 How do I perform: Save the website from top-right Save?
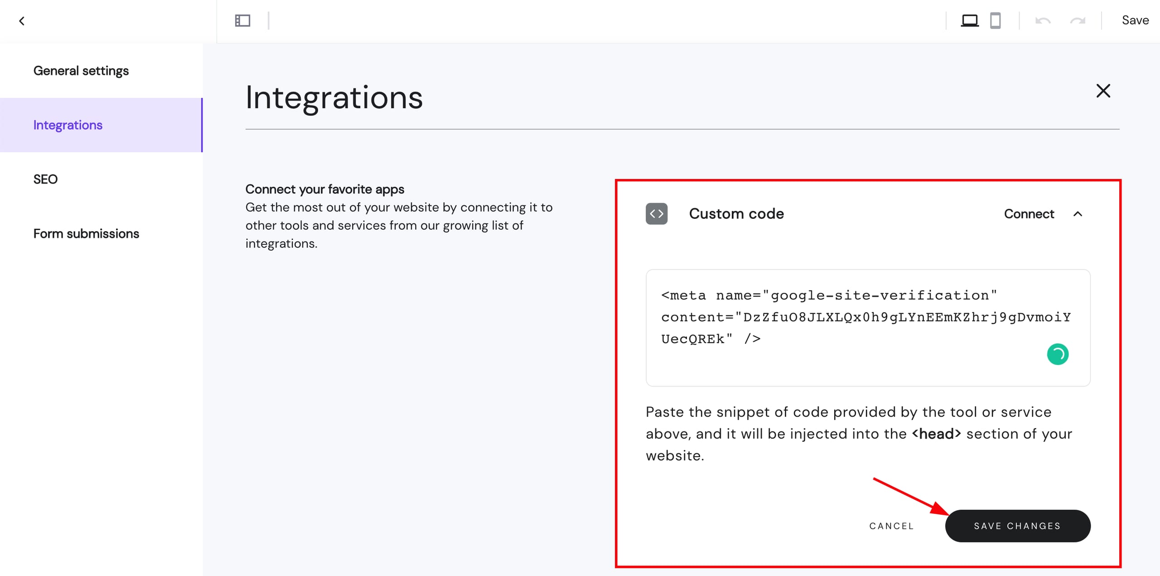click(1135, 20)
